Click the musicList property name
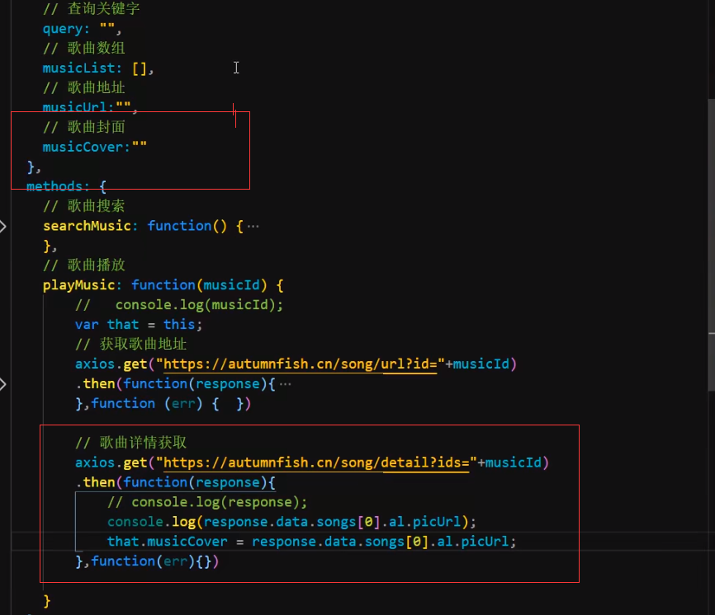715x615 pixels. [79, 68]
